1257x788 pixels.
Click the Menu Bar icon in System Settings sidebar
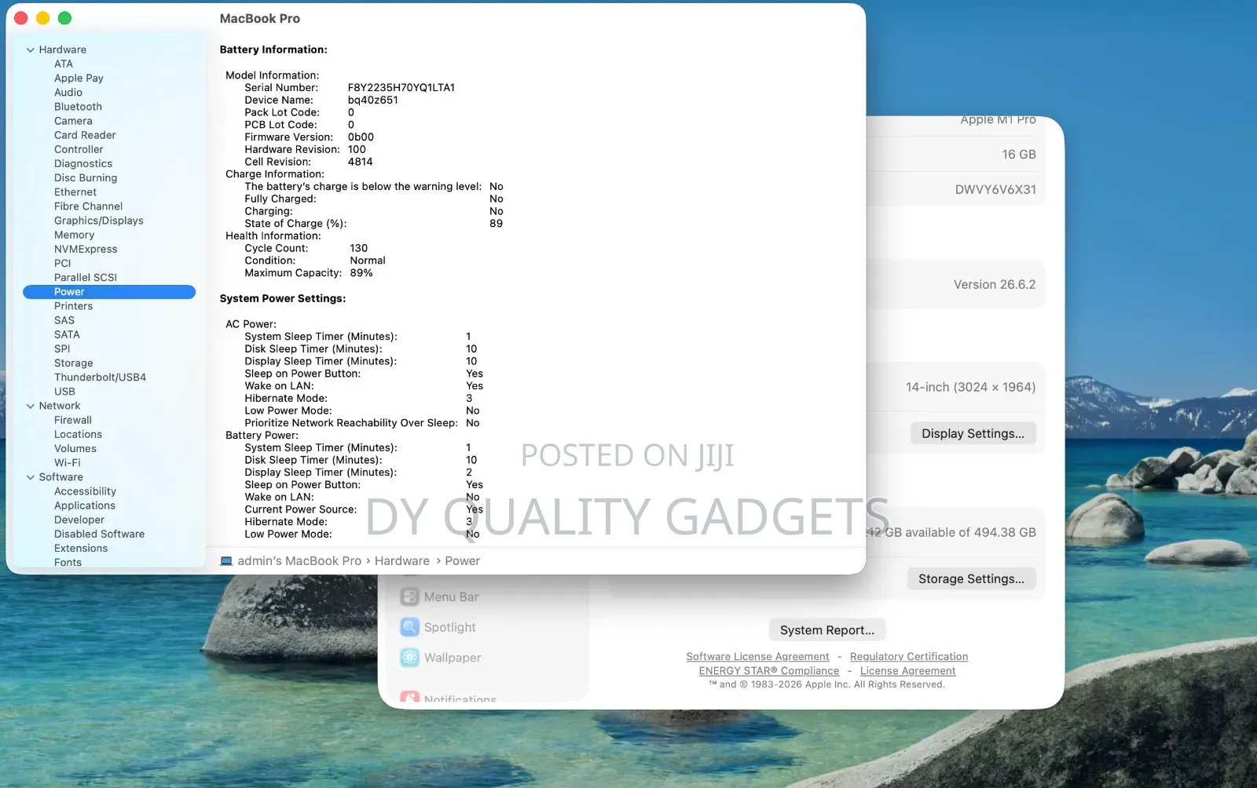409,596
